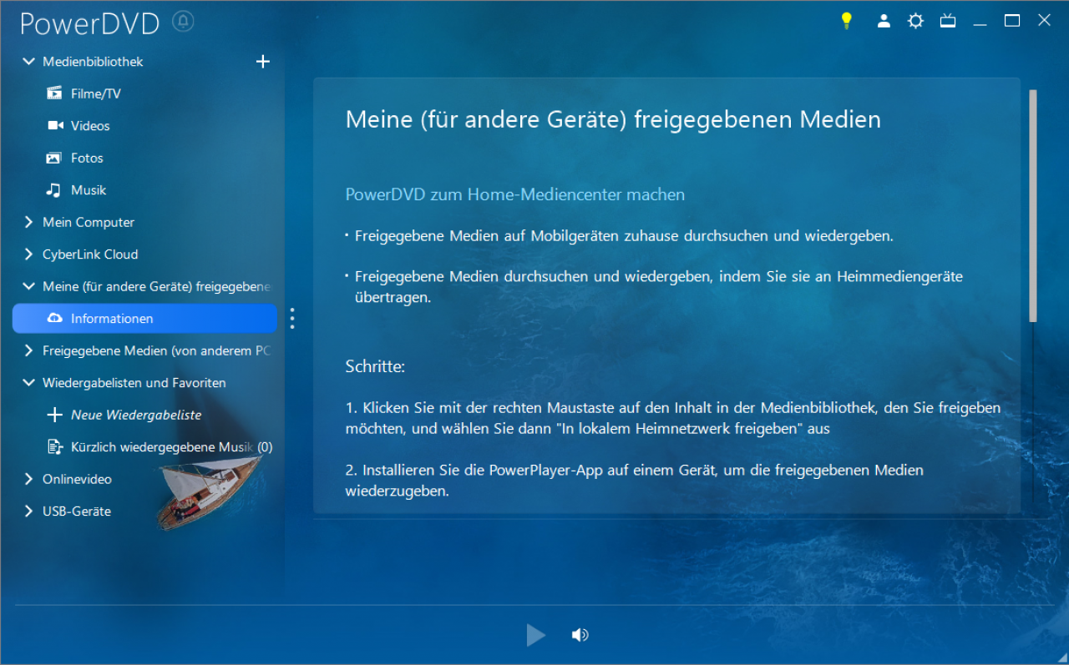
Task: Click the Meine (für andere Geräte) freigegebenen Medien title
Action: point(613,119)
